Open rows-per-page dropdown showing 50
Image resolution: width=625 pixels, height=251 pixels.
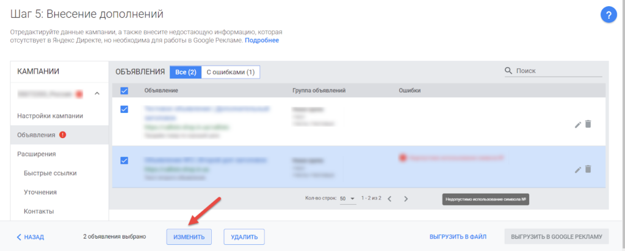348,199
